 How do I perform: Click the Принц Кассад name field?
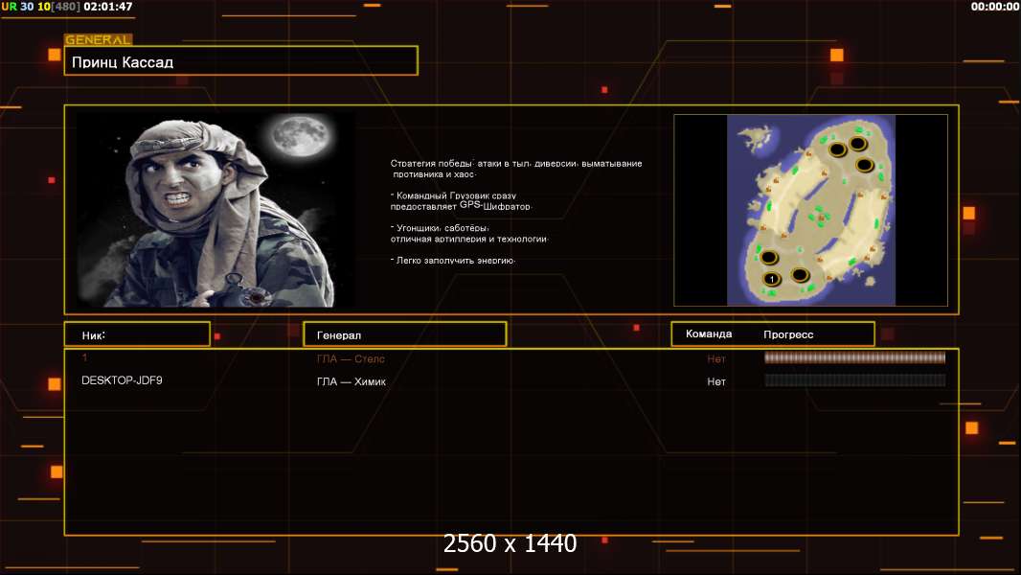coord(240,61)
